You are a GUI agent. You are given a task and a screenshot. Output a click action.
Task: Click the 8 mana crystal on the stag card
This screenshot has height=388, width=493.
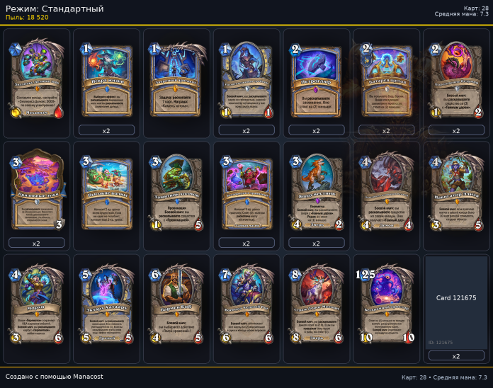pos(295,275)
